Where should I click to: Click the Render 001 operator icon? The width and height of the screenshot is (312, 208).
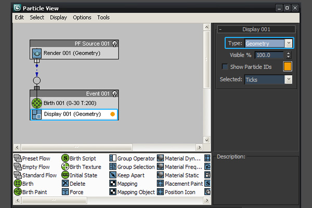[37, 53]
